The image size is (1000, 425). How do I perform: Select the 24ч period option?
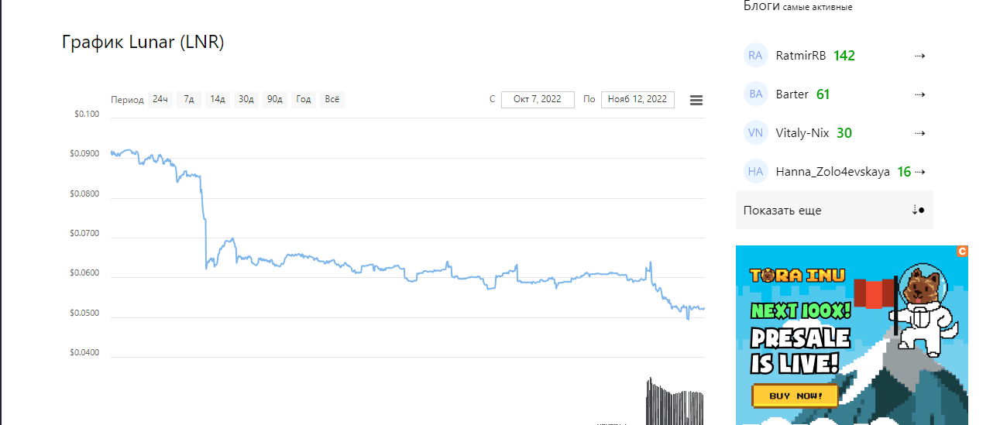(160, 99)
